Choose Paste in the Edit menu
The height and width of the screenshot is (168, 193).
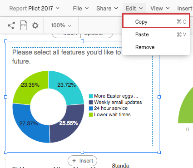coord(156,35)
